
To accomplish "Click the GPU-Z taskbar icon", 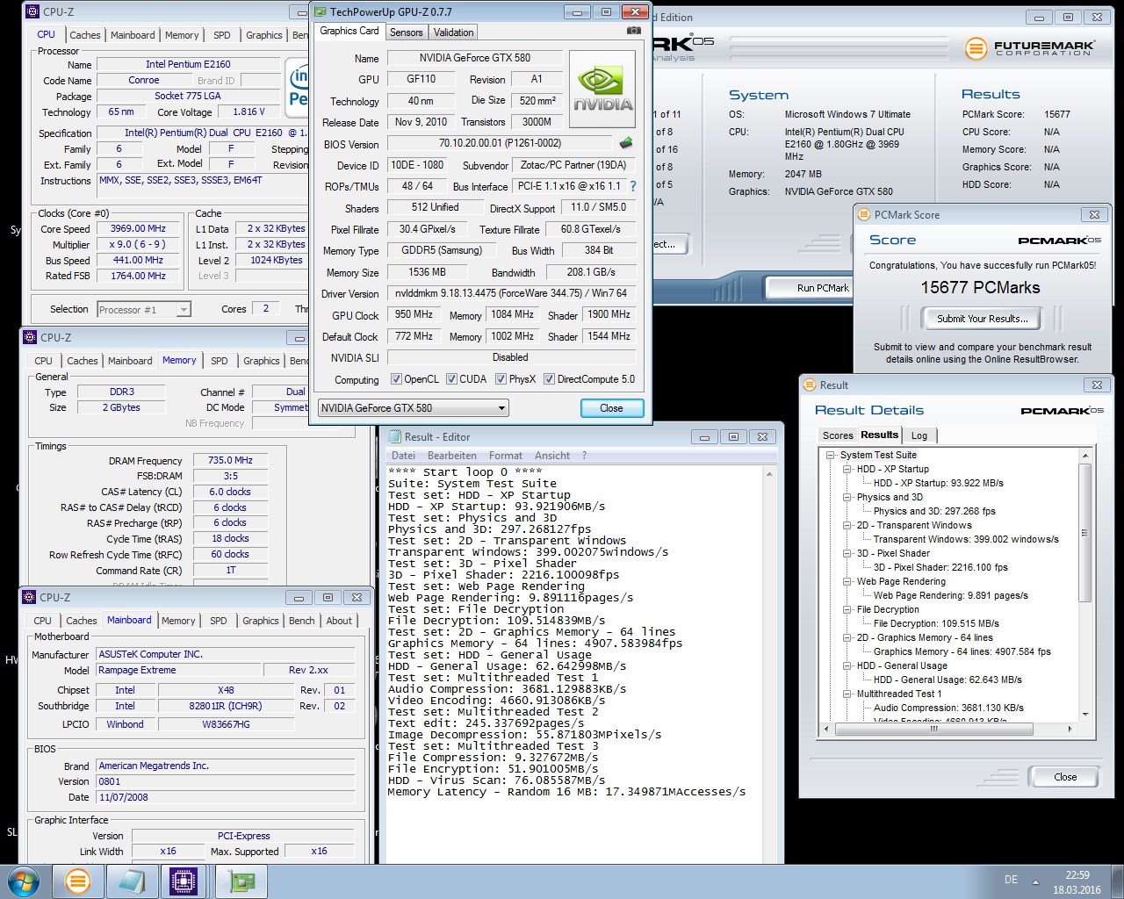I will coord(241,881).
